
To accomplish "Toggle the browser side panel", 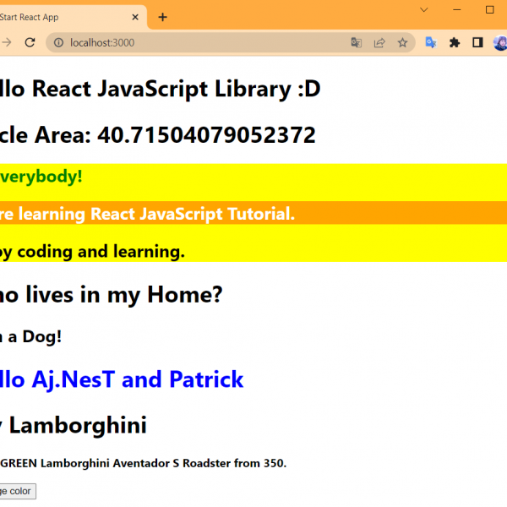I will [477, 42].
